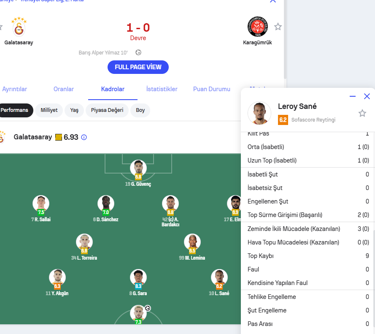Click the yellow rating swatch beside Galatasaray
375x334 pixels.
(59, 137)
